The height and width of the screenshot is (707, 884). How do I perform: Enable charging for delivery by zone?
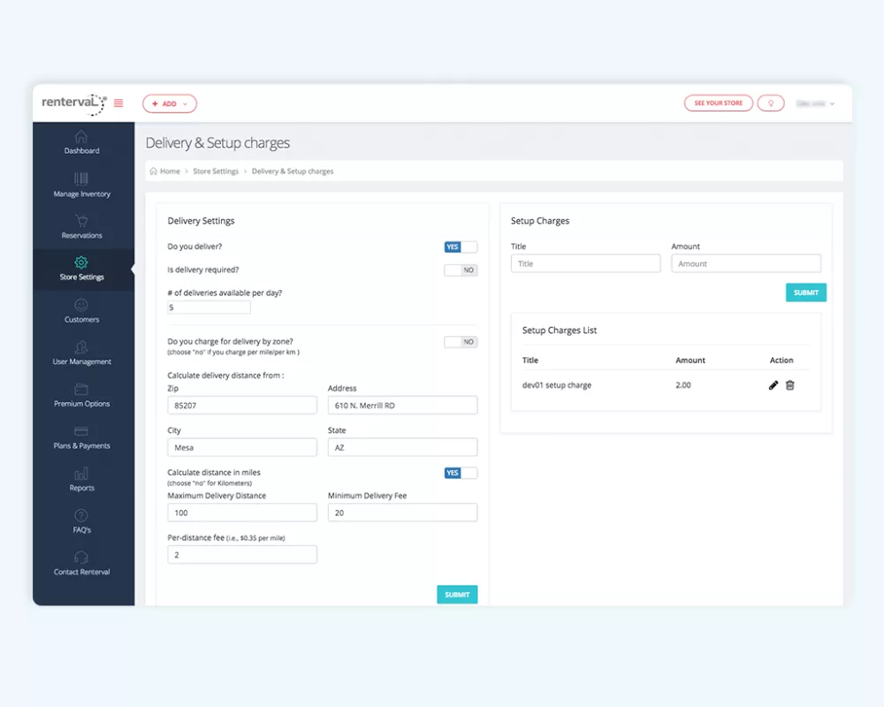461,342
